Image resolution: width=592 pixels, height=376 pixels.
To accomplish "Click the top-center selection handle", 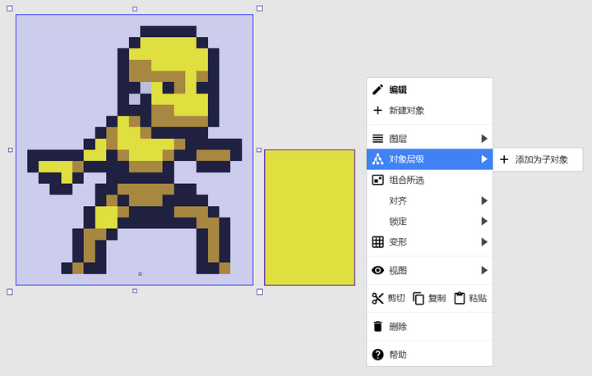I will click(x=135, y=9).
